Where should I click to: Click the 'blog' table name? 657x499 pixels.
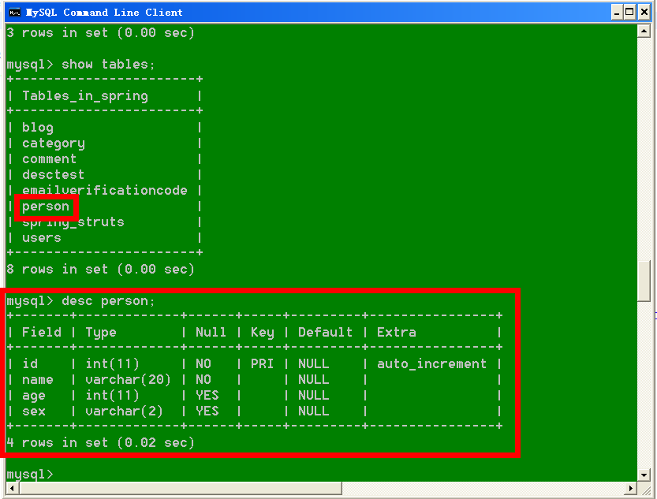38,127
